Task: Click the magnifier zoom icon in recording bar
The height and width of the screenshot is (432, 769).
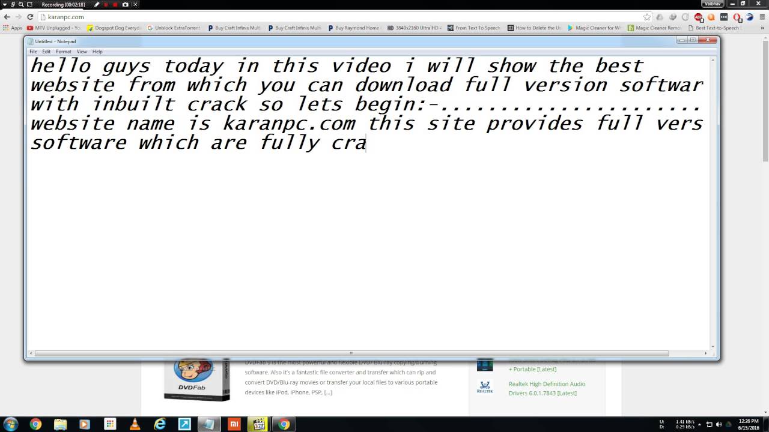Action: (x=21, y=4)
